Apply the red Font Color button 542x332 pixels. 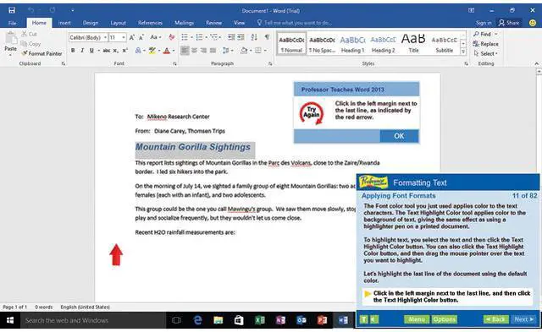point(167,51)
